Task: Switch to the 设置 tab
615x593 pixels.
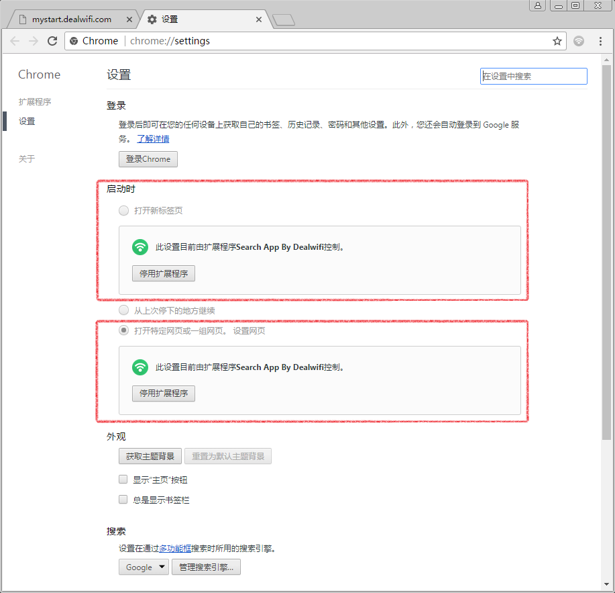Action: pyautogui.click(x=204, y=19)
